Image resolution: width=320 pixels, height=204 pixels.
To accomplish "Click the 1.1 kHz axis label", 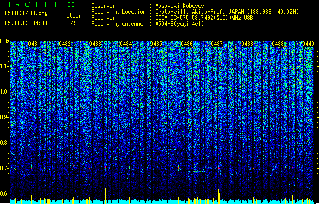I will (4, 66).
